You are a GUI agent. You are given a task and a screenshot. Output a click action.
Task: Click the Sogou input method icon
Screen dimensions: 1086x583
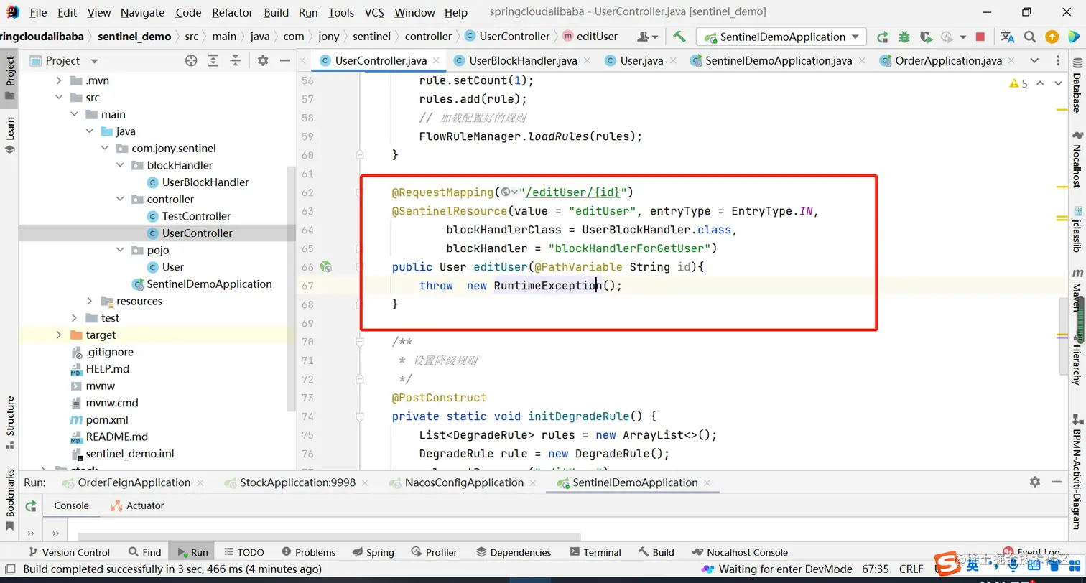click(x=946, y=564)
